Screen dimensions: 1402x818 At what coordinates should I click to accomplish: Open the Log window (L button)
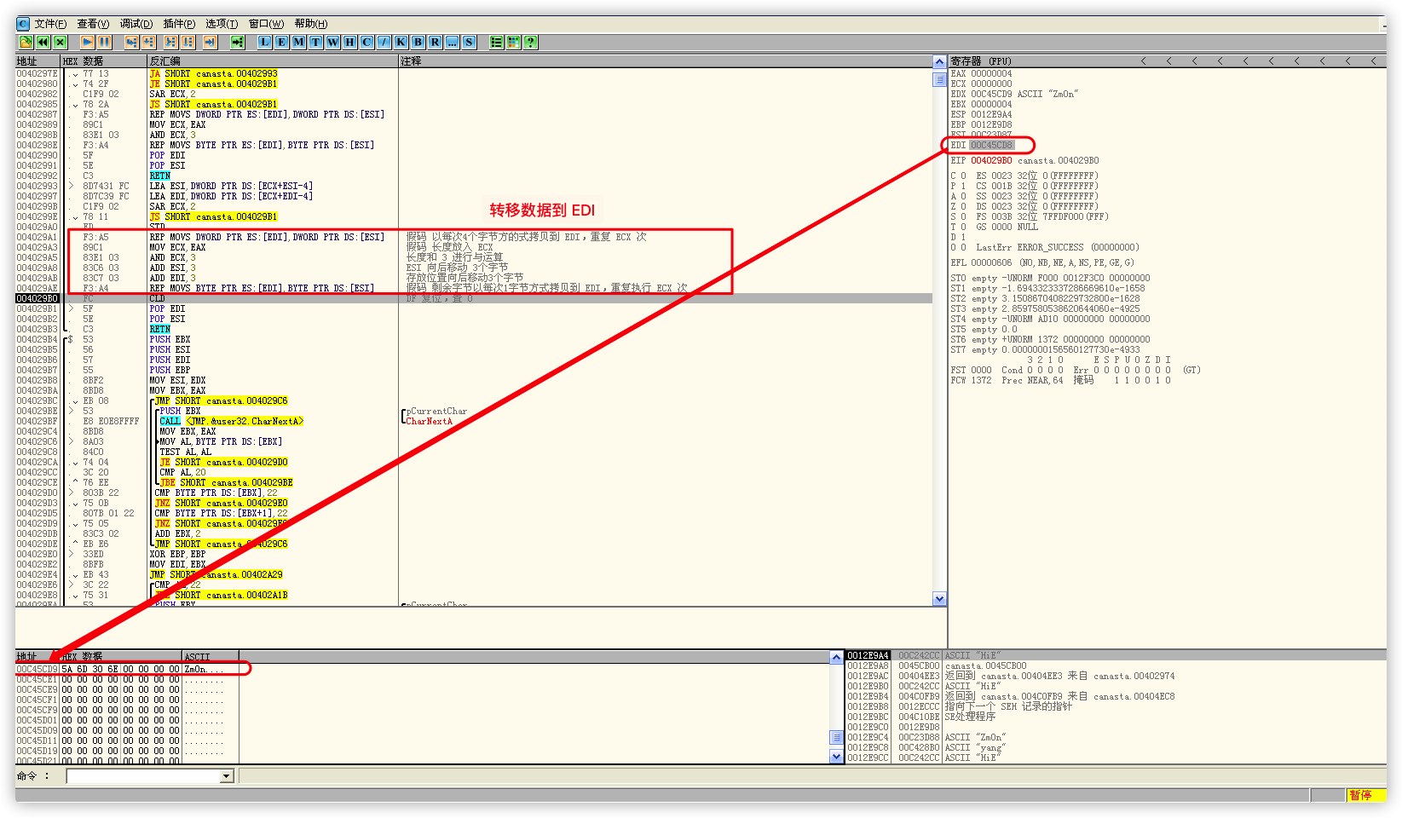265,42
